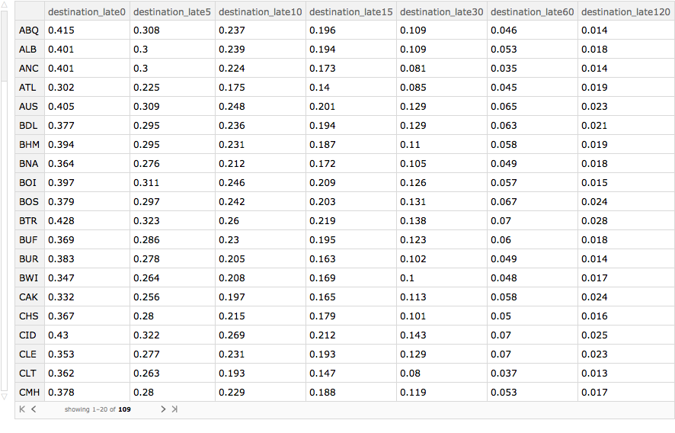Image resolution: width=675 pixels, height=433 pixels.
Task: Go to the first page of rows
Action: point(22,409)
